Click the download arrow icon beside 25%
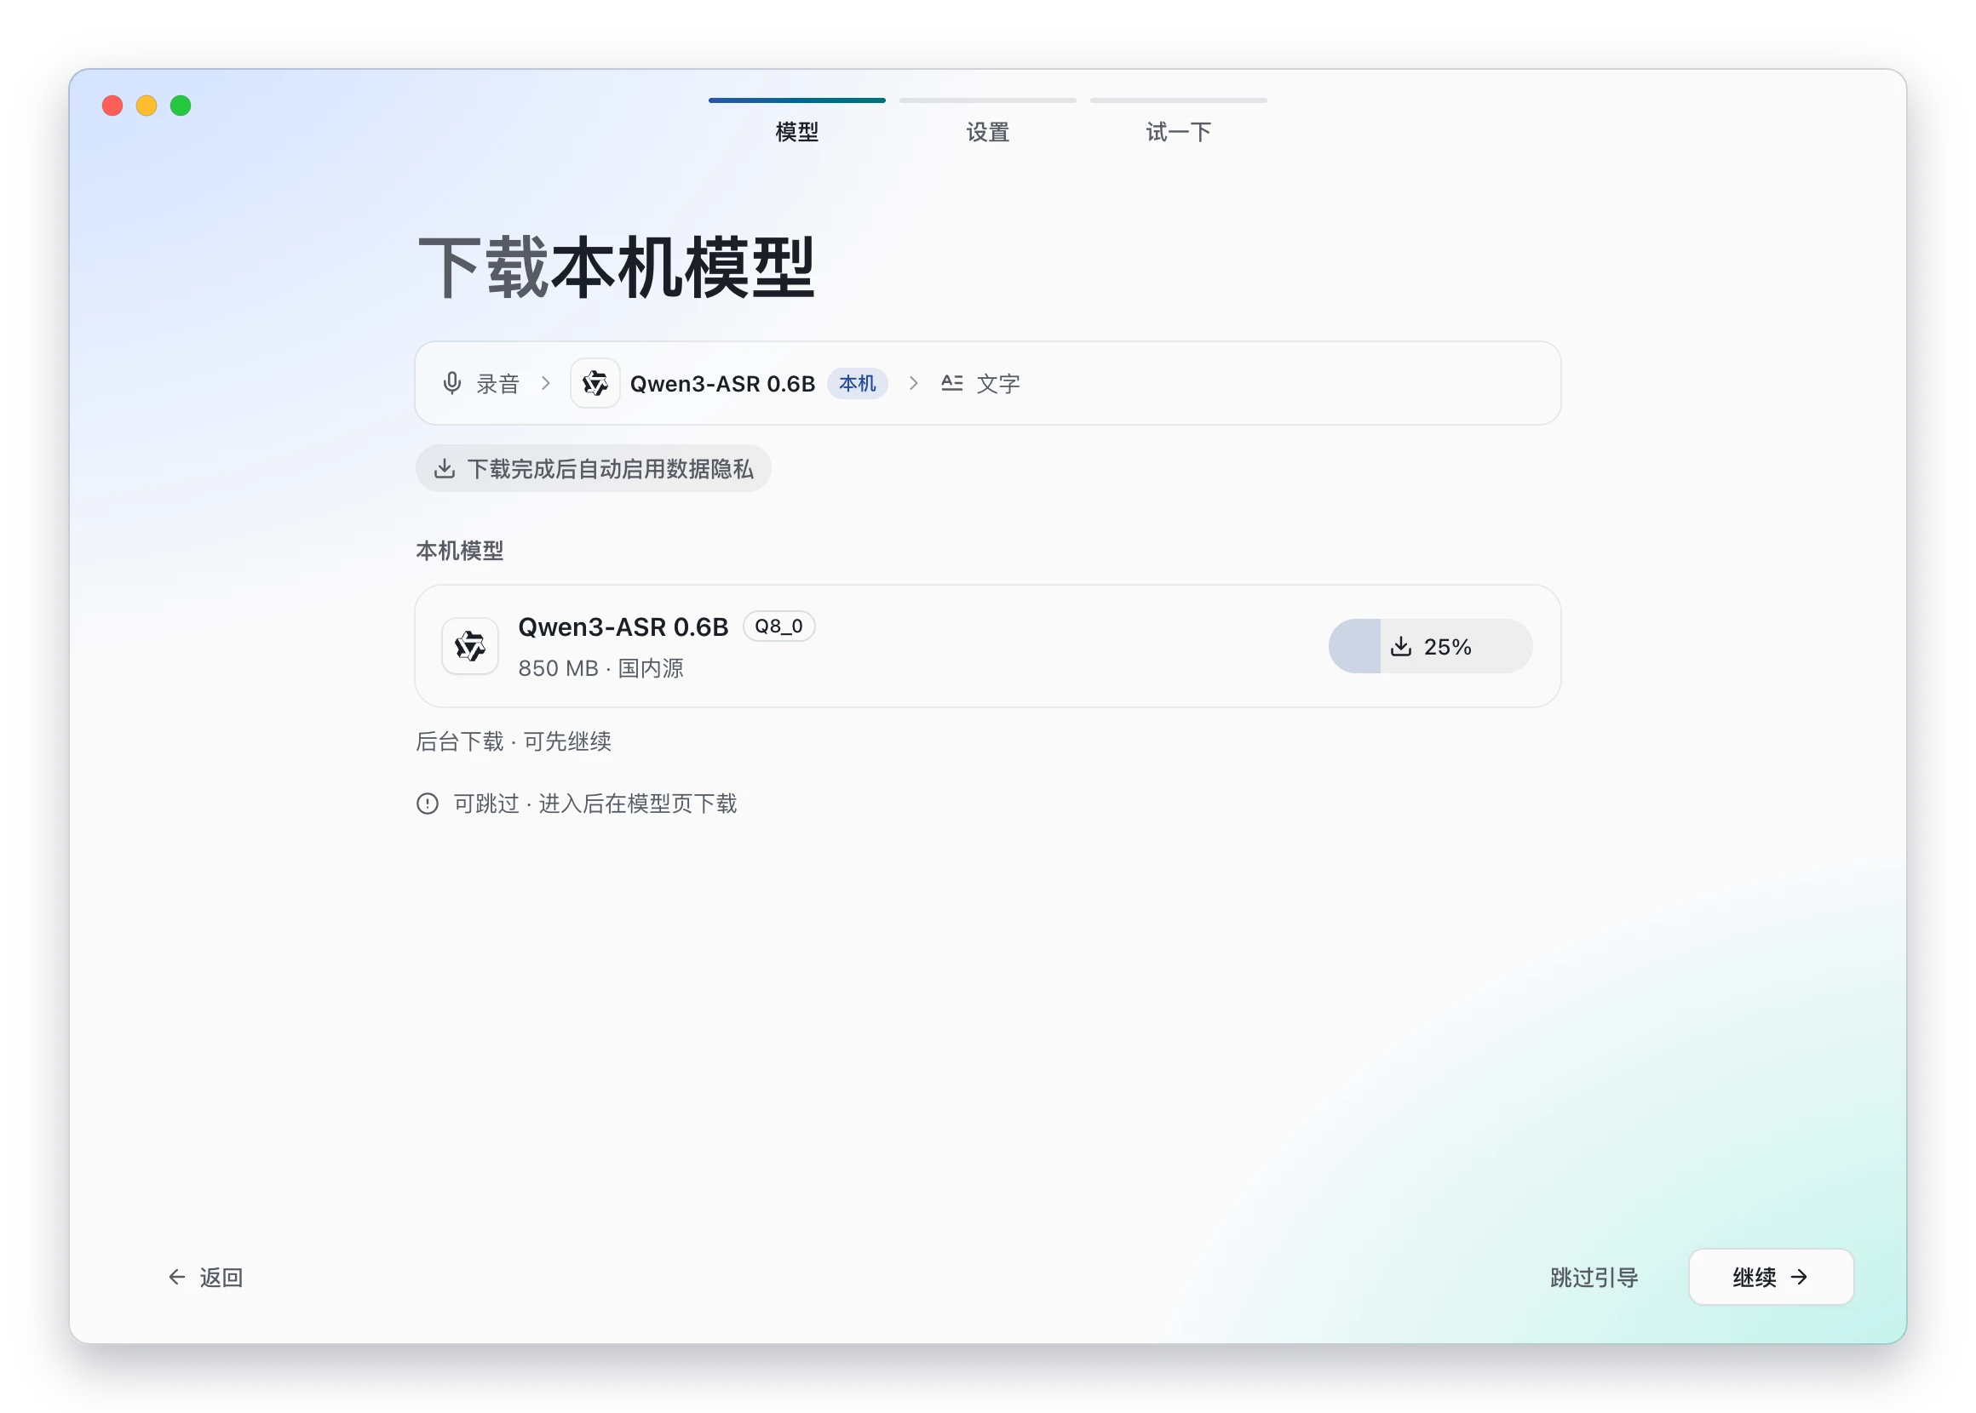1976x1413 pixels. pyautogui.click(x=1400, y=646)
